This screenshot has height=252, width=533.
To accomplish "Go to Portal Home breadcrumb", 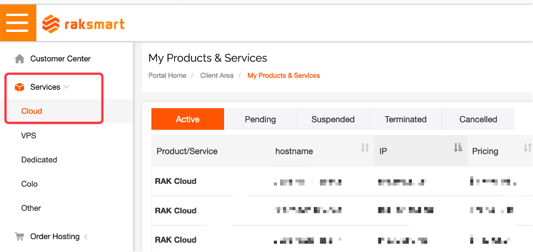I will [167, 76].
